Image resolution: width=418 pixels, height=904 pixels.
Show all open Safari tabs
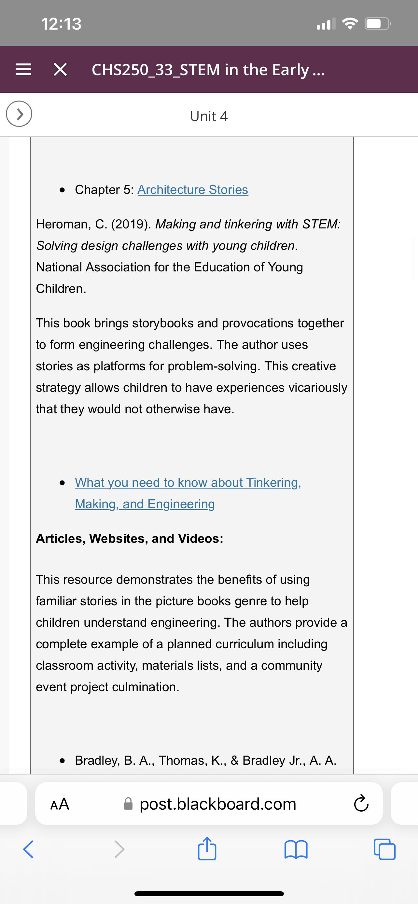(x=385, y=849)
